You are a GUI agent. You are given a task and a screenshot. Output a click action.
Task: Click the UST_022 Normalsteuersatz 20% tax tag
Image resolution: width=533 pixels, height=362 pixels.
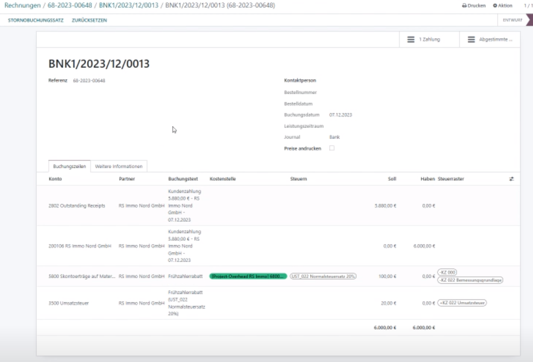[x=323, y=277]
